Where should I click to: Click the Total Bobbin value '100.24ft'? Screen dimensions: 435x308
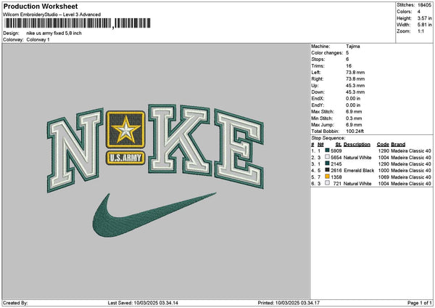355,131
